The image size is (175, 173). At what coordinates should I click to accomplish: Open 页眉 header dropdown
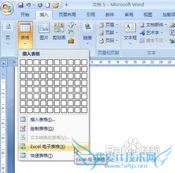point(108,24)
